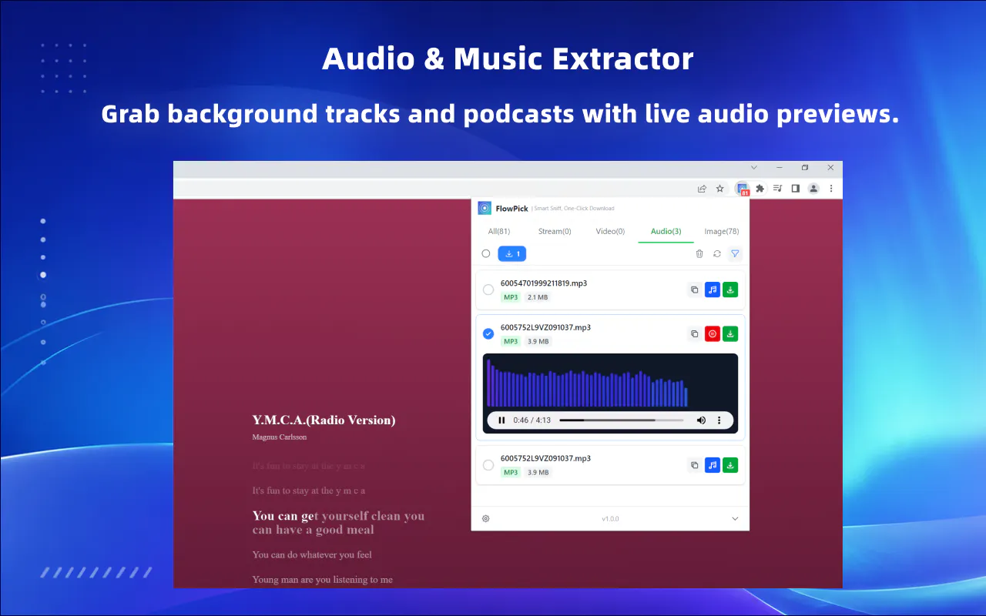Click the v1.0.0 version label

click(x=610, y=519)
